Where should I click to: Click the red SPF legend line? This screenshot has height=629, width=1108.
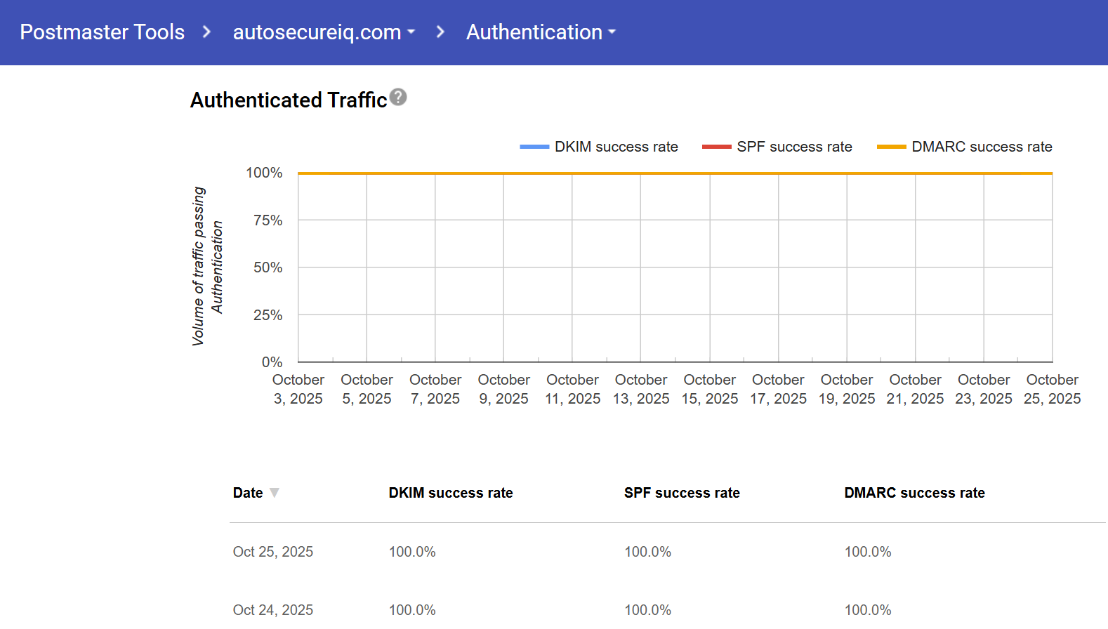point(716,147)
